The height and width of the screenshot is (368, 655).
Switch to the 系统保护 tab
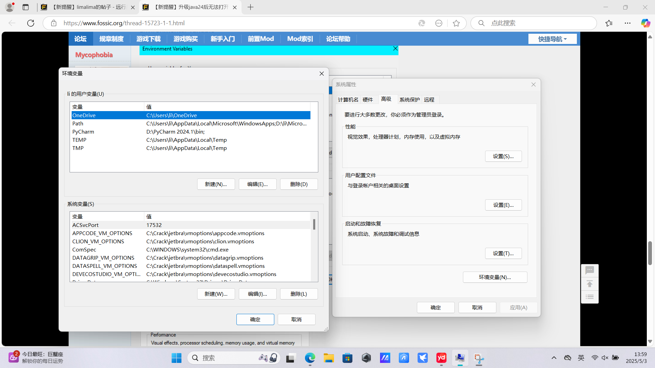(409, 99)
